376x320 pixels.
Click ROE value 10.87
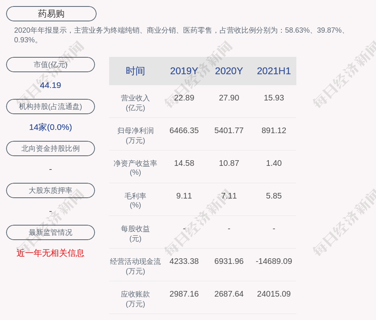[x=229, y=163]
